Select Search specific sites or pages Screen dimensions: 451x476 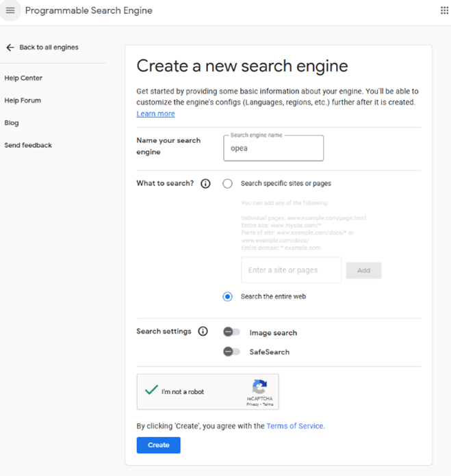pyautogui.click(x=228, y=183)
